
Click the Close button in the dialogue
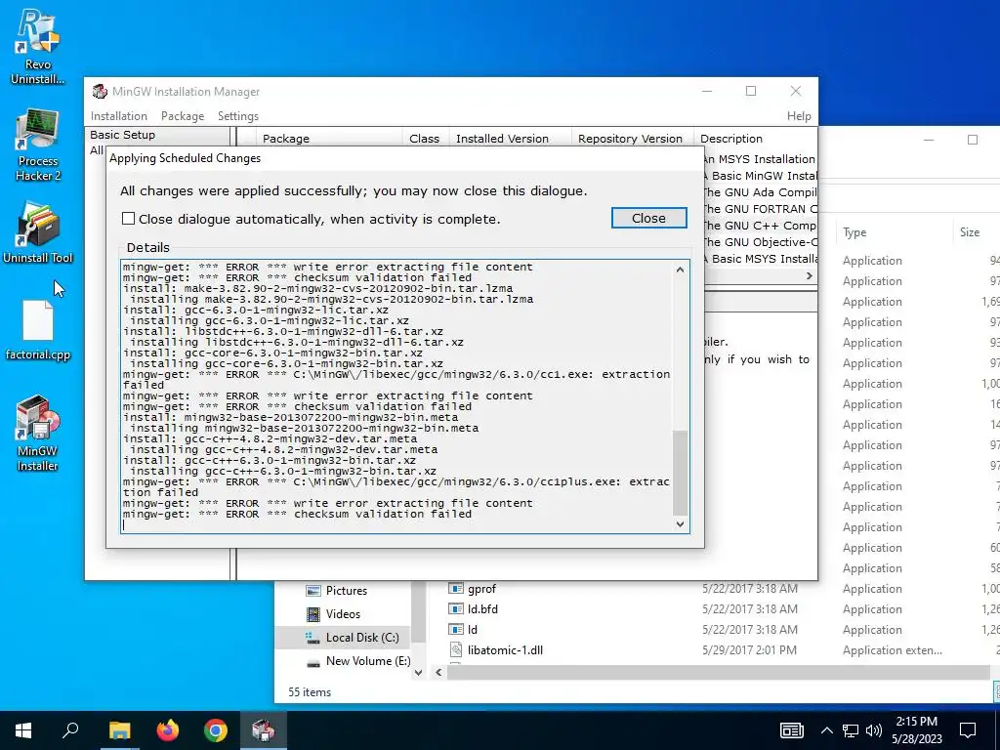coord(648,218)
